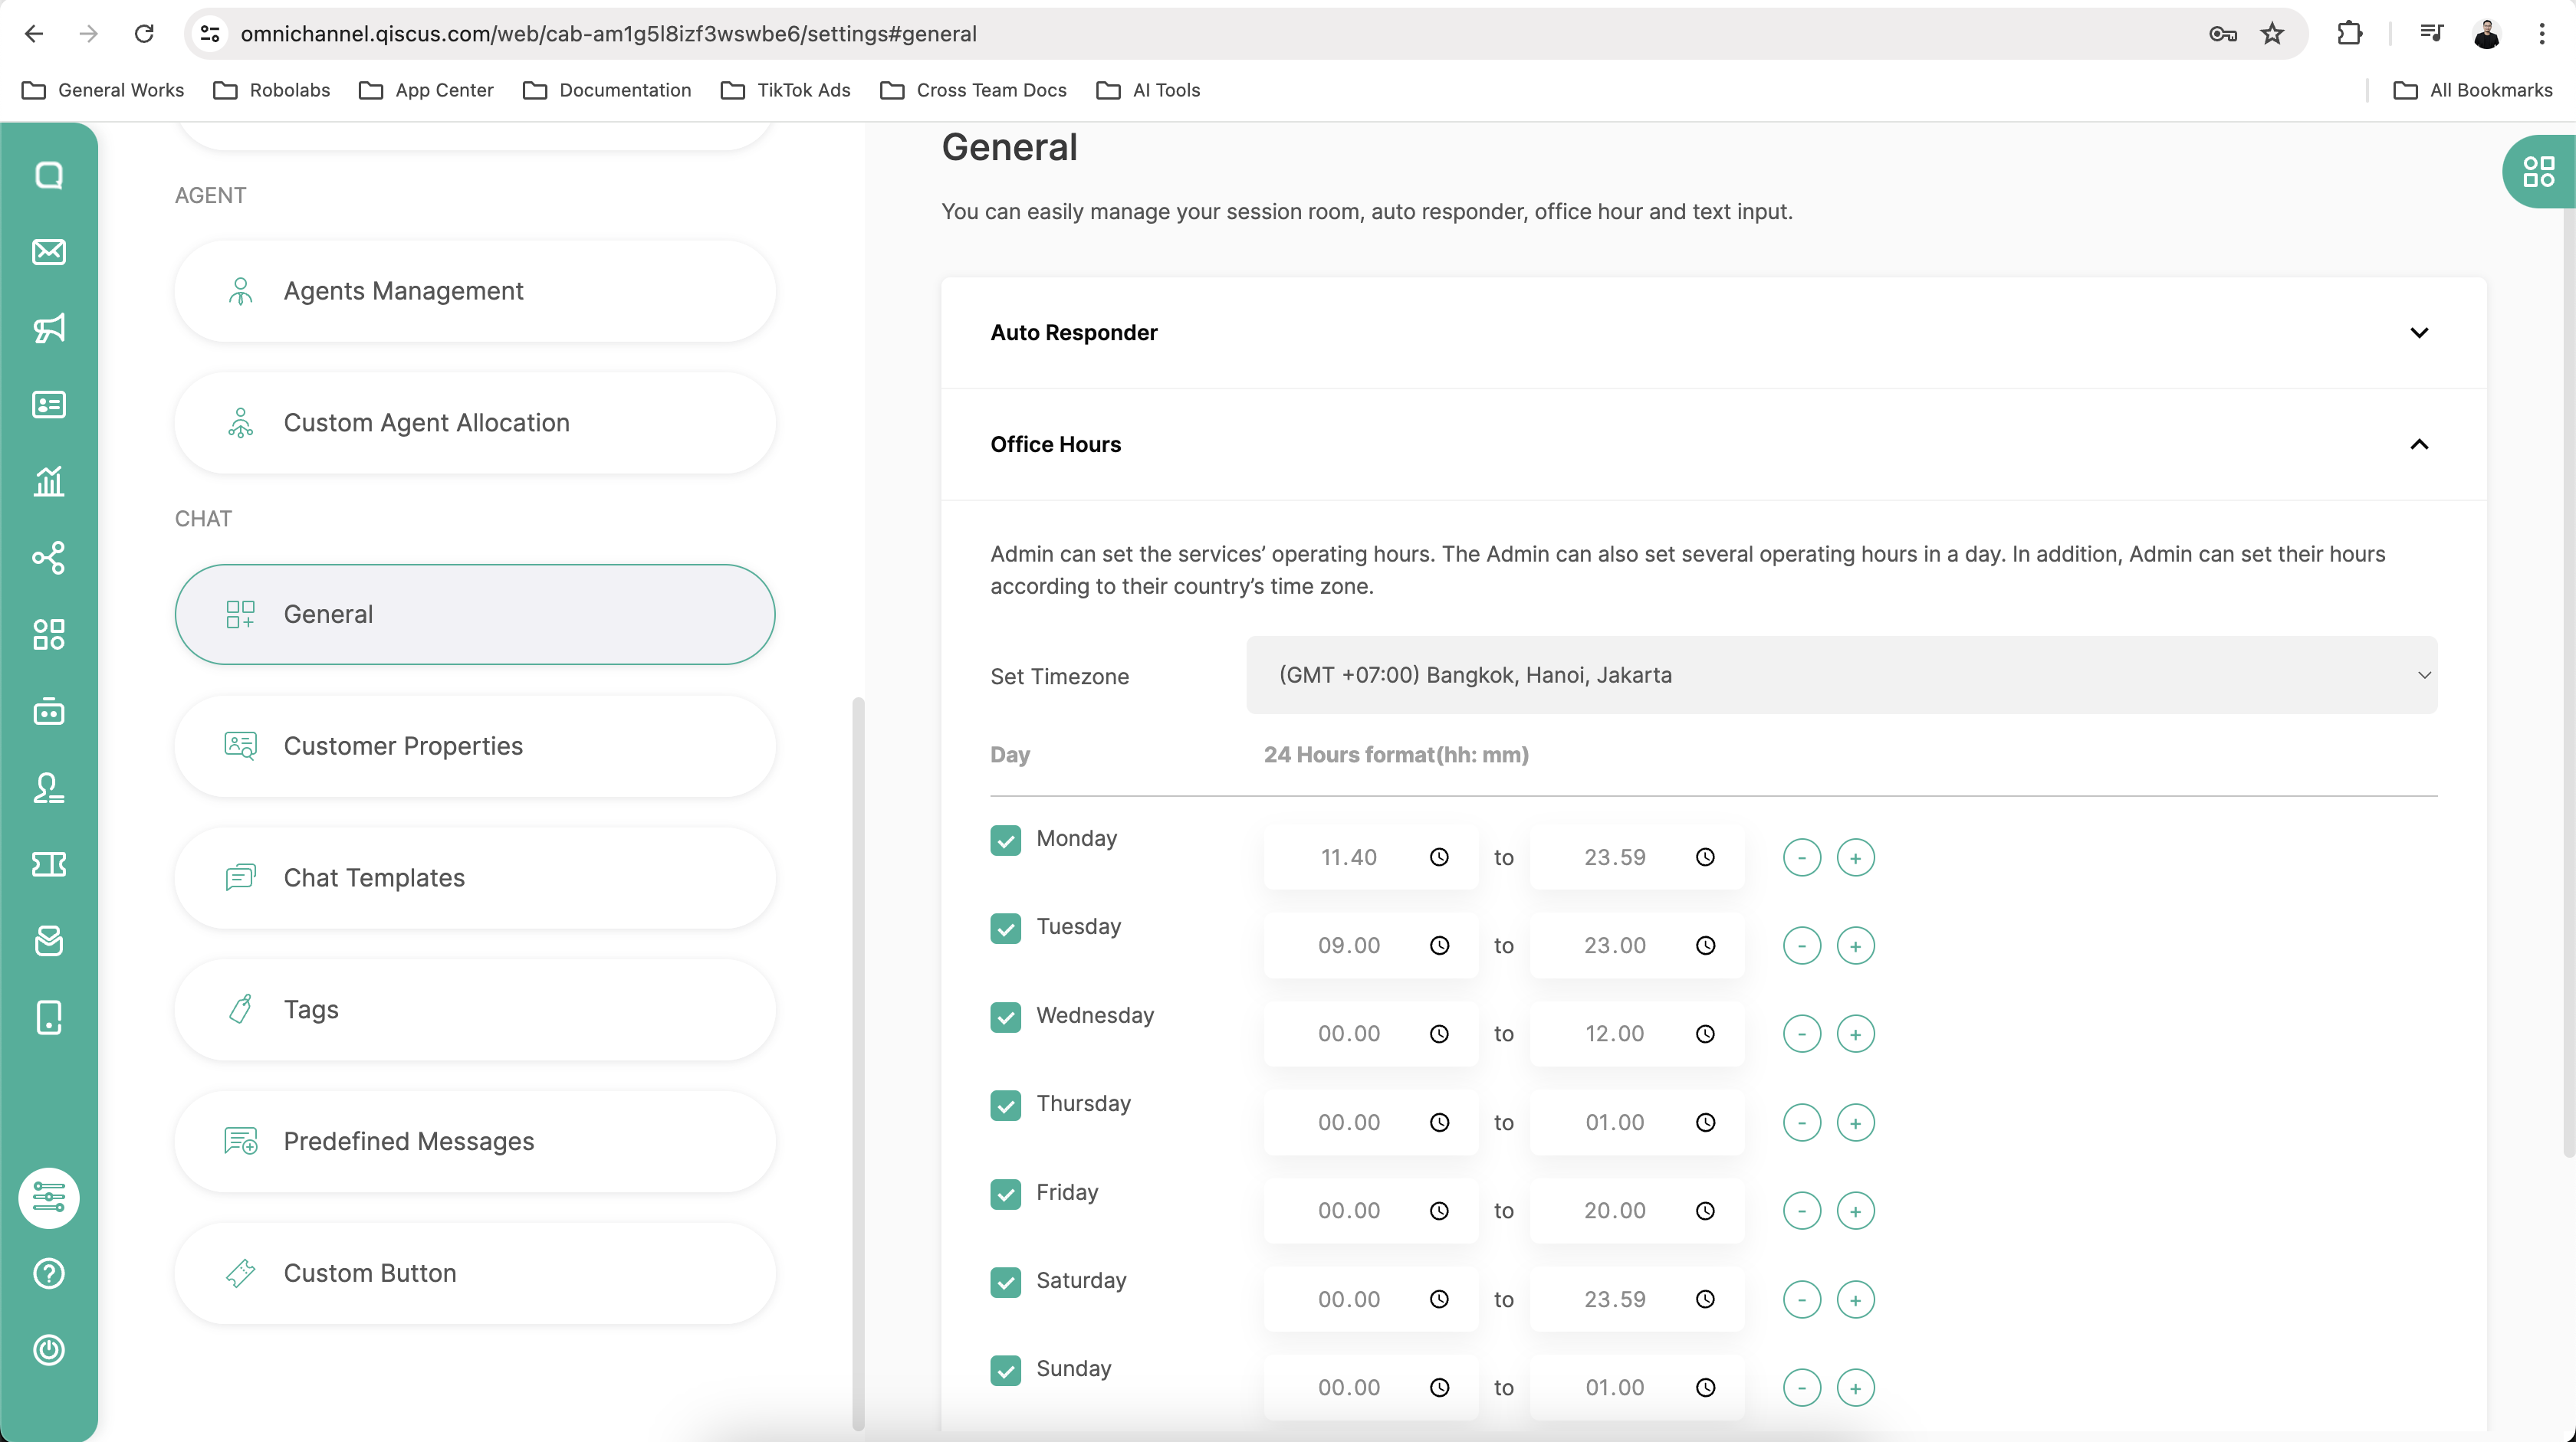Toggle the Wednesday office hours checkbox
2576x1442 pixels.
(x=1005, y=1016)
